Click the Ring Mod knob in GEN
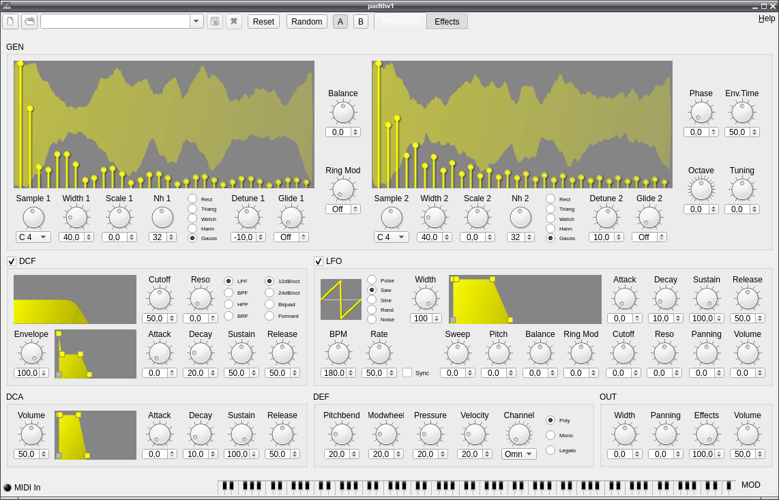Viewport: 779px width, 500px height. click(343, 190)
